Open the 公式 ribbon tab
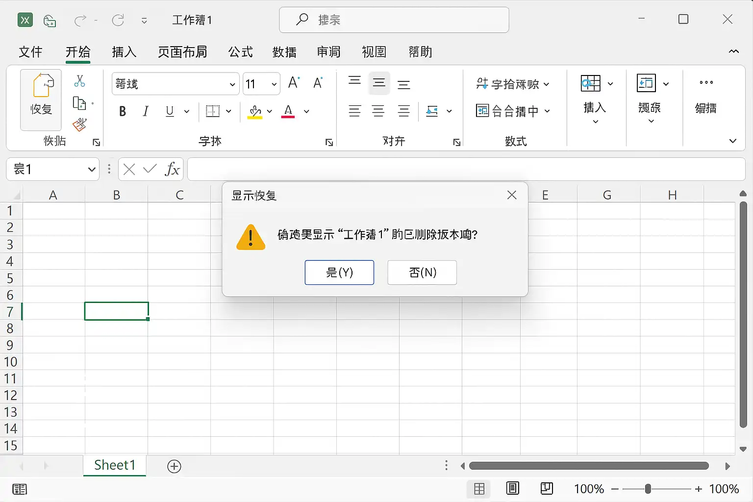The height and width of the screenshot is (502, 753). 240,52
